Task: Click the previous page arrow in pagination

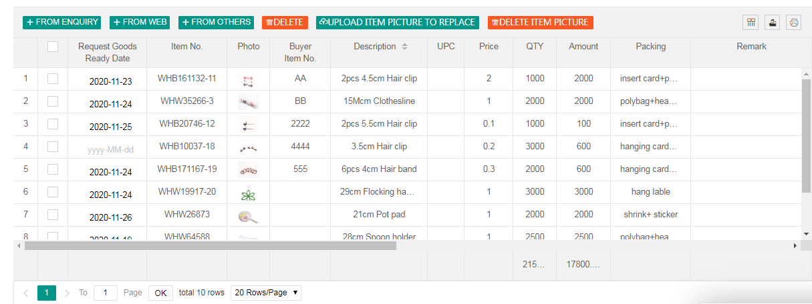Action: pyautogui.click(x=26, y=293)
